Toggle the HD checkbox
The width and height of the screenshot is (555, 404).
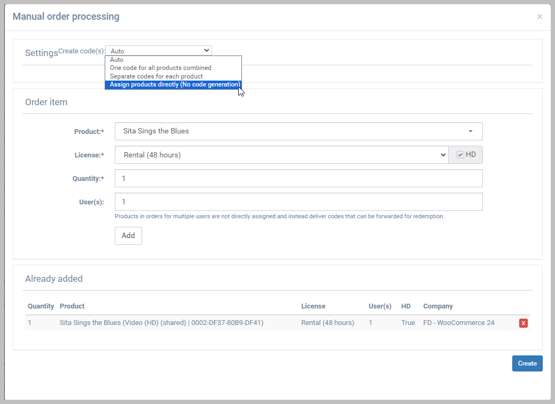click(x=460, y=155)
